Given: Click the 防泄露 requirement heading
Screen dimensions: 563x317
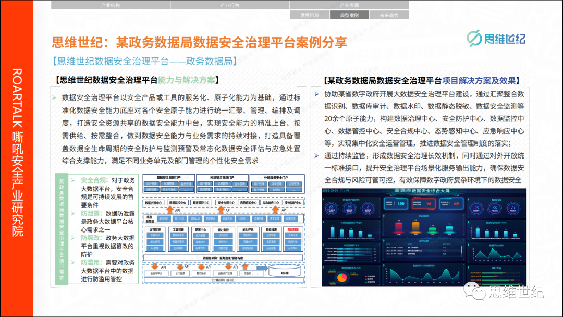Looking at the screenshot, I should [92, 214].
